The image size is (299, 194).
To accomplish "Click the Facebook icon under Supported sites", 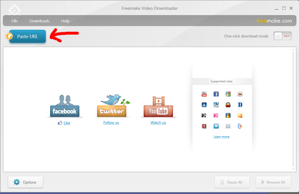I will (216, 94).
